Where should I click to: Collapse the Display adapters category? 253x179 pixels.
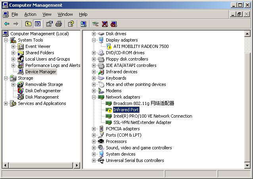94,40
